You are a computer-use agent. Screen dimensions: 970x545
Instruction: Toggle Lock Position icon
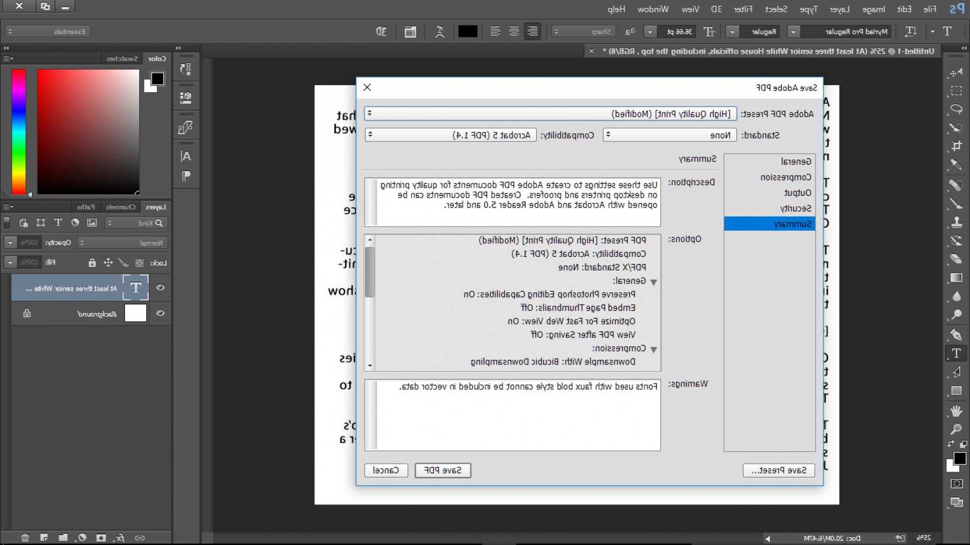(x=108, y=262)
